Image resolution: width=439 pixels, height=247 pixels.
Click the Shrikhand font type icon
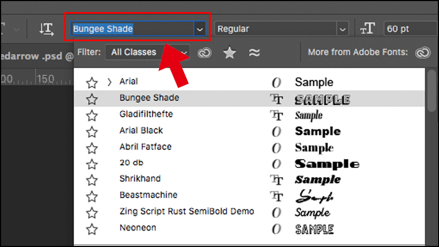(277, 179)
